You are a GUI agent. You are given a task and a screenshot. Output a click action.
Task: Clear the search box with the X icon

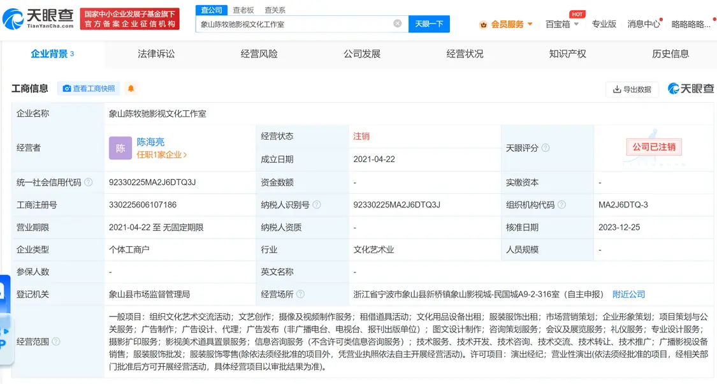coord(397,24)
